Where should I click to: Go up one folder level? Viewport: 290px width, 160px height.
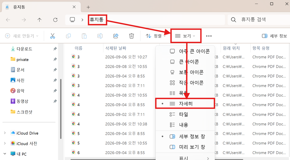(39, 20)
